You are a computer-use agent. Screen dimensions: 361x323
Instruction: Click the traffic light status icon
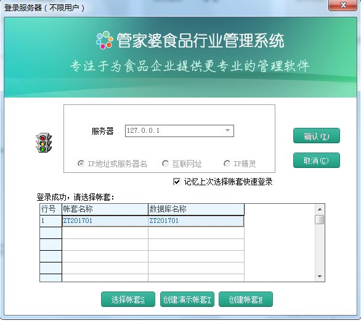[44, 143]
